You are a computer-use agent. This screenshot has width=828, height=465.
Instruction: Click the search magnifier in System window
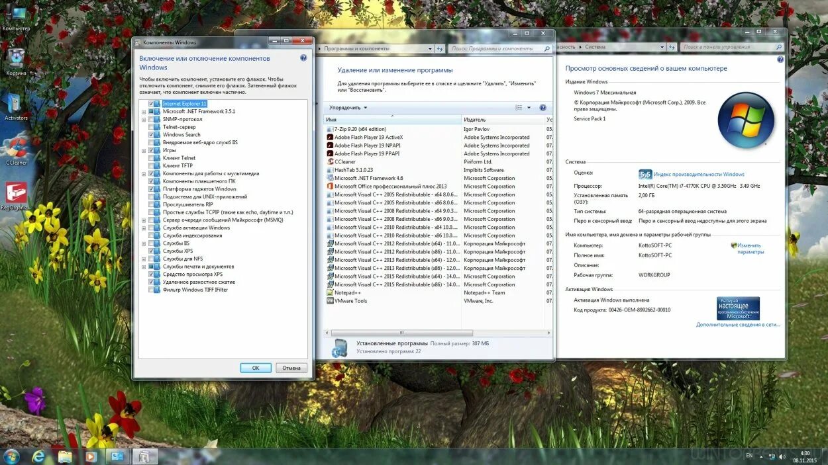point(779,47)
